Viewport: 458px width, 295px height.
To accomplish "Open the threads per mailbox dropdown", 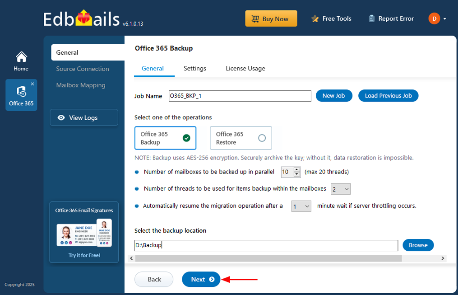I will click(x=341, y=189).
